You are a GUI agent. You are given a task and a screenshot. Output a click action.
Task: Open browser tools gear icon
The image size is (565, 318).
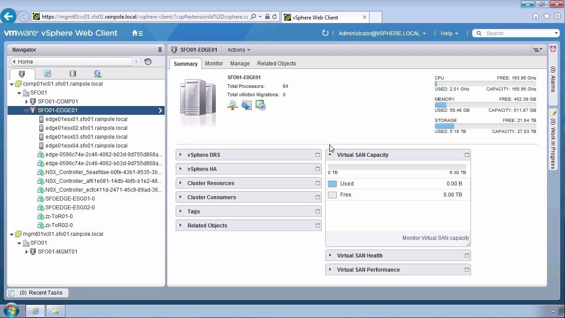[x=557, y=16]
